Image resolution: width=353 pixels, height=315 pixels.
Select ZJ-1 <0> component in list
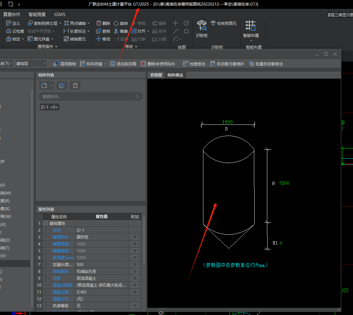point(49,107)
